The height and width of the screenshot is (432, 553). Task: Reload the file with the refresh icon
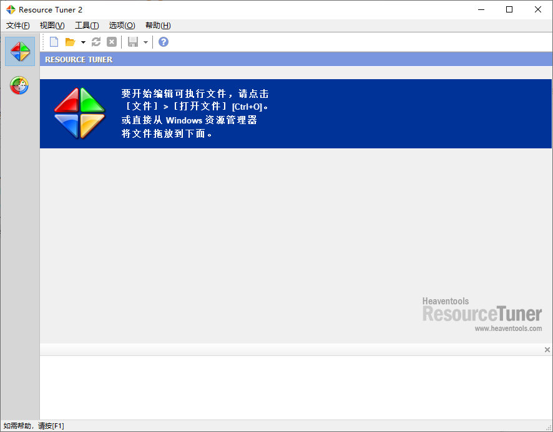click(95, 42)
